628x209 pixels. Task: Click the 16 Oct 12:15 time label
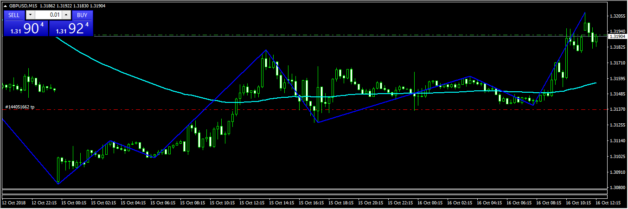608,203
